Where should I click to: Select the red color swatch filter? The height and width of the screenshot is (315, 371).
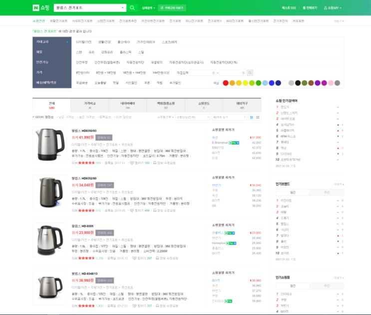[x=226, y=83]
